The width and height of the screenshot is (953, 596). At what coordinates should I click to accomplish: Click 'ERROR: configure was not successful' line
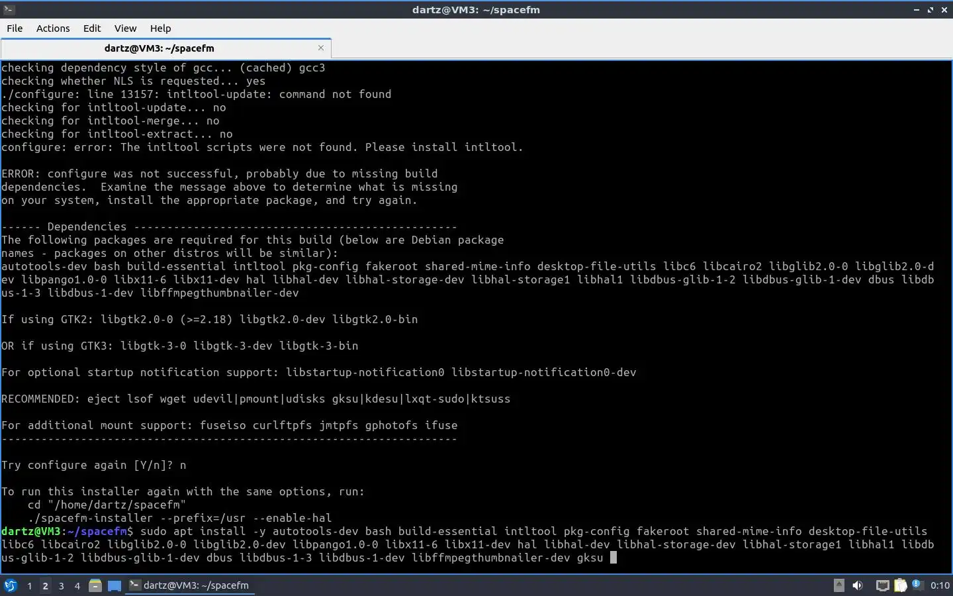(220, 174)
